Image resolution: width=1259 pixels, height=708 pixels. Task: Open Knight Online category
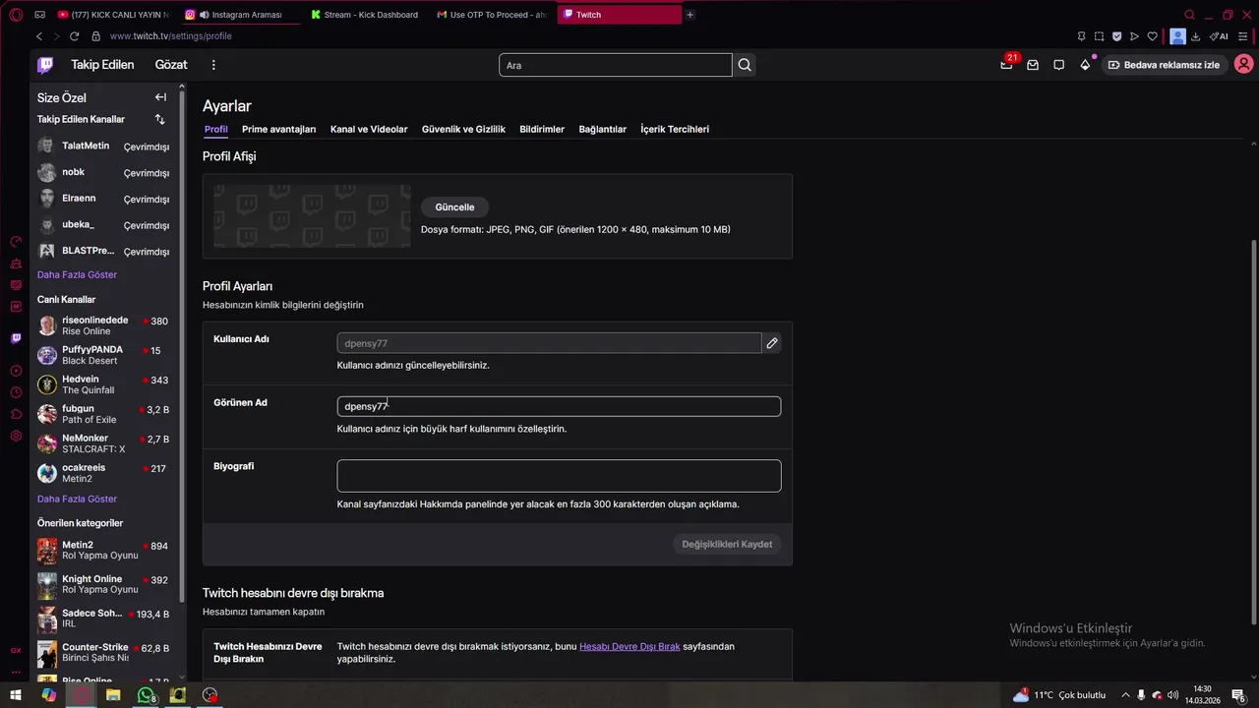pyautogui.click(x=103, y=584)
